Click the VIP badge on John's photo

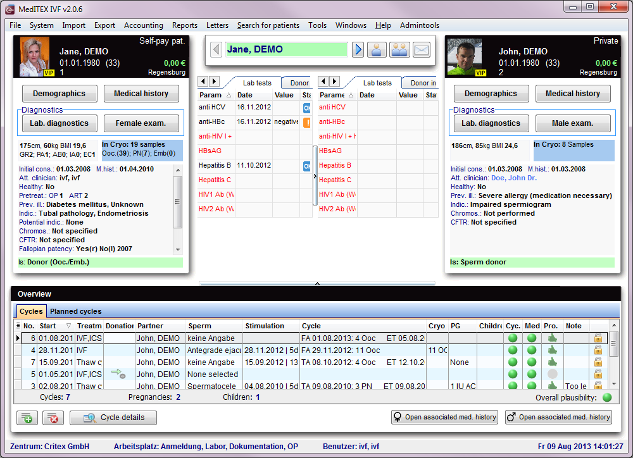coord(480,73)
